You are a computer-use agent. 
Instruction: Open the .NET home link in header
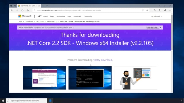click(x=39, y=16)
